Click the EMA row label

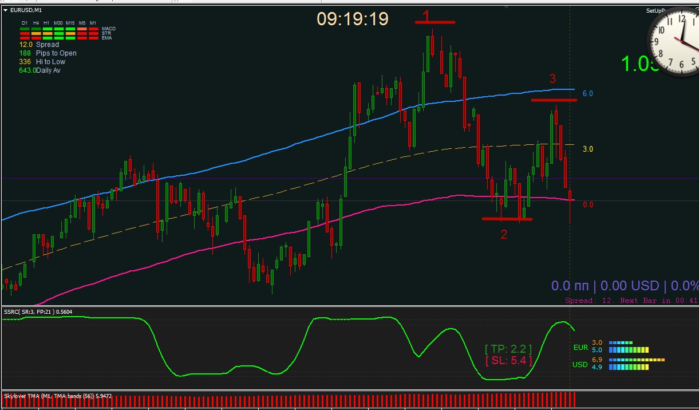click(x=106, y=38)
